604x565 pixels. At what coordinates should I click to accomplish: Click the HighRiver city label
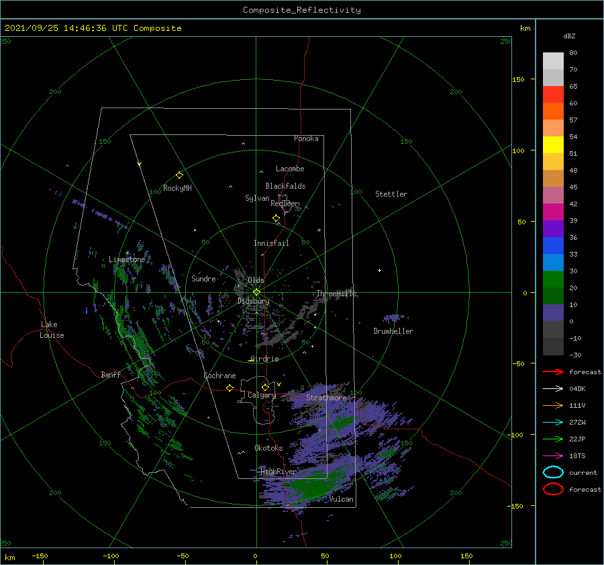[278, 472]
